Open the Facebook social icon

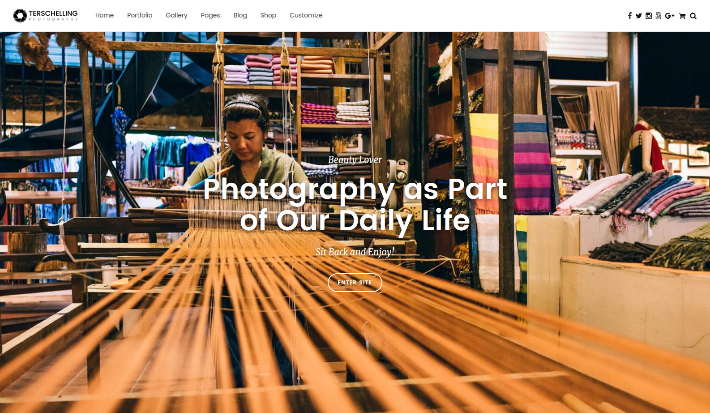pyautogui.click(x=629, y=16)
